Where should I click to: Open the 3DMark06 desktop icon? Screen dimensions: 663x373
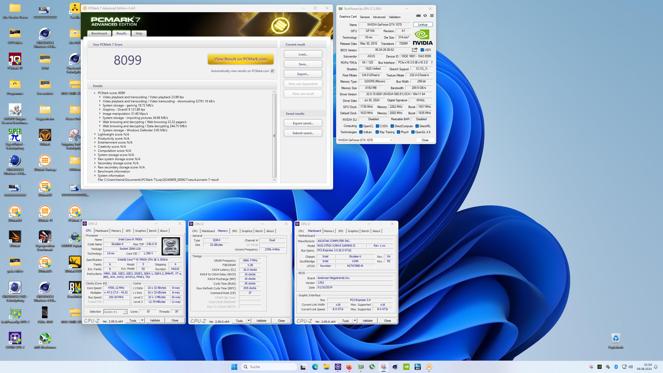pos(15,213)
